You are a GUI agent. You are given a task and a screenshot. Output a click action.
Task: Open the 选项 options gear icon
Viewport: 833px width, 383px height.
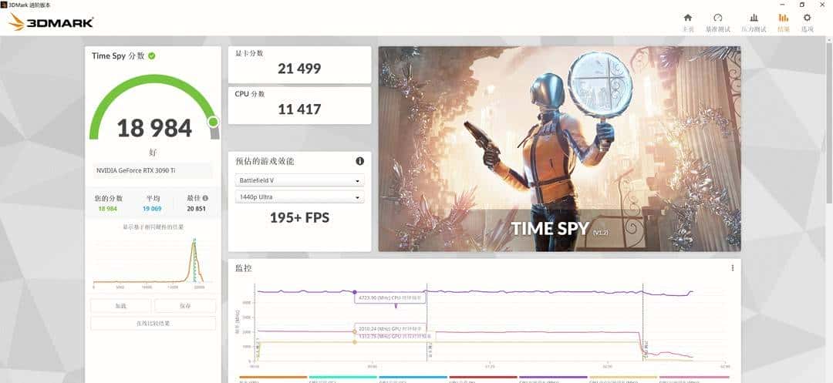click(807, 18)
